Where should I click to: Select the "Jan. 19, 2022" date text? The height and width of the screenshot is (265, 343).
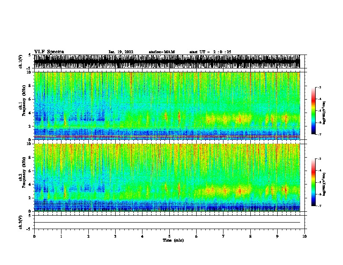(x=121, y=52)
